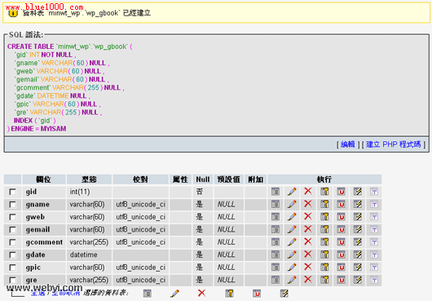Click the red X drop icon for gid

pos(308,192)
